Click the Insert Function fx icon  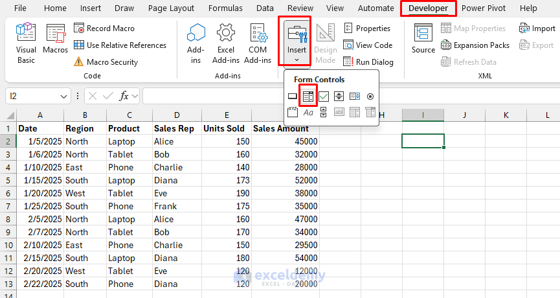tap(124, 96)
